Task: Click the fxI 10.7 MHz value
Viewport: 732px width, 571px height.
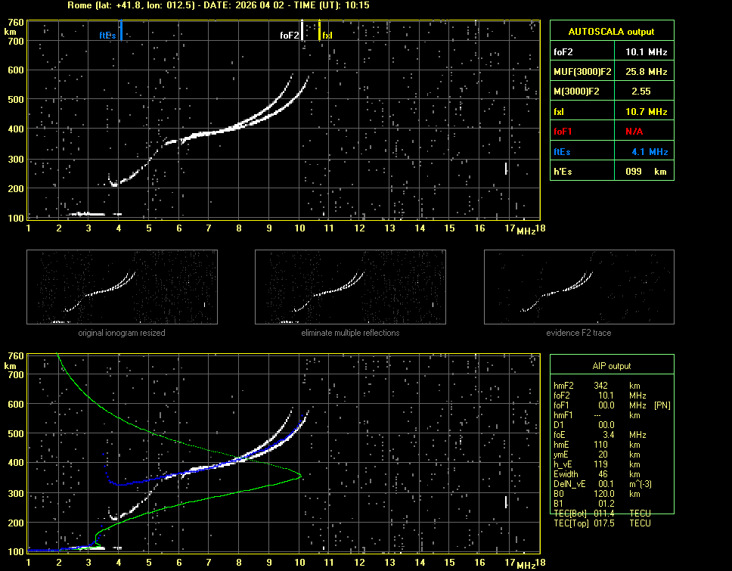Action: (x=645, y=111)
